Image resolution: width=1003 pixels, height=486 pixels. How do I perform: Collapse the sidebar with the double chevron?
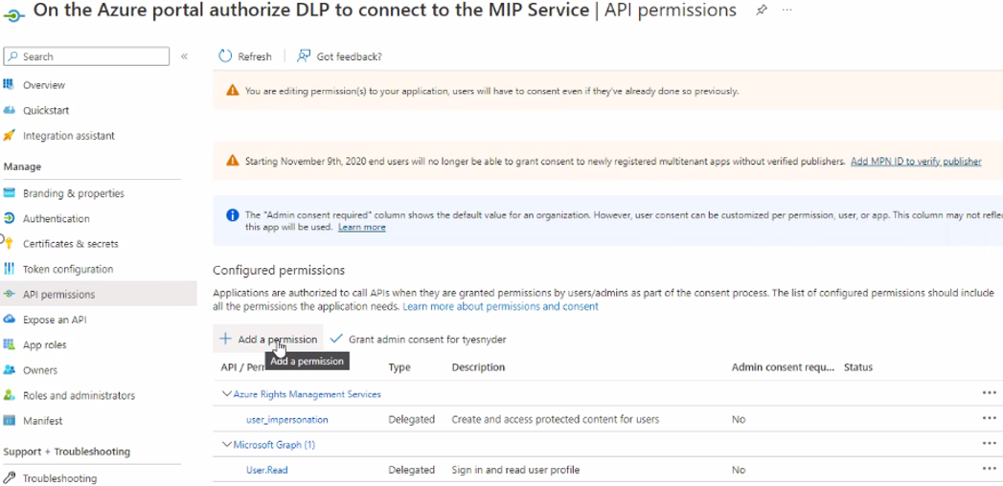coord(184,56)
